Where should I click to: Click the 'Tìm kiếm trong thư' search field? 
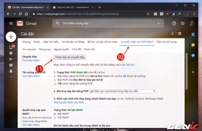pyautogui.click(x=104, y=24)
